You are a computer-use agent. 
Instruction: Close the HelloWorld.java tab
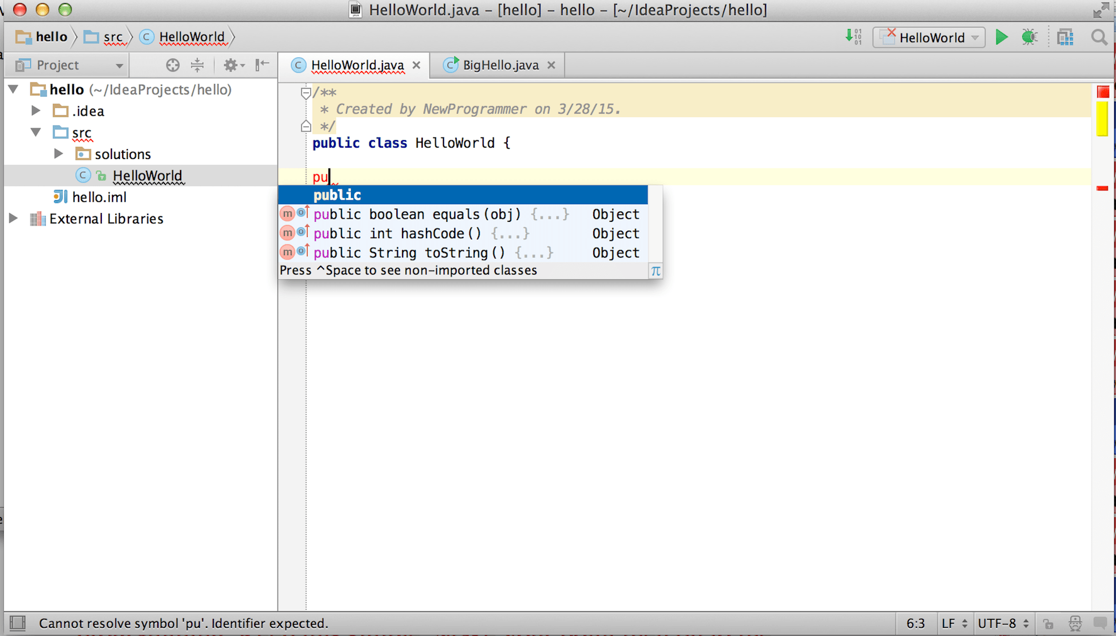click(x=416, y=65)
